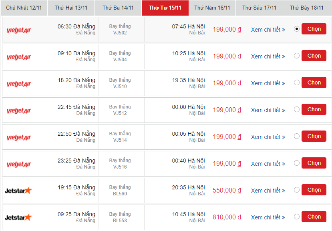
Task: Switch to the Chủ Nhật 12/11 date tab
Action: [x=24, y=8]
